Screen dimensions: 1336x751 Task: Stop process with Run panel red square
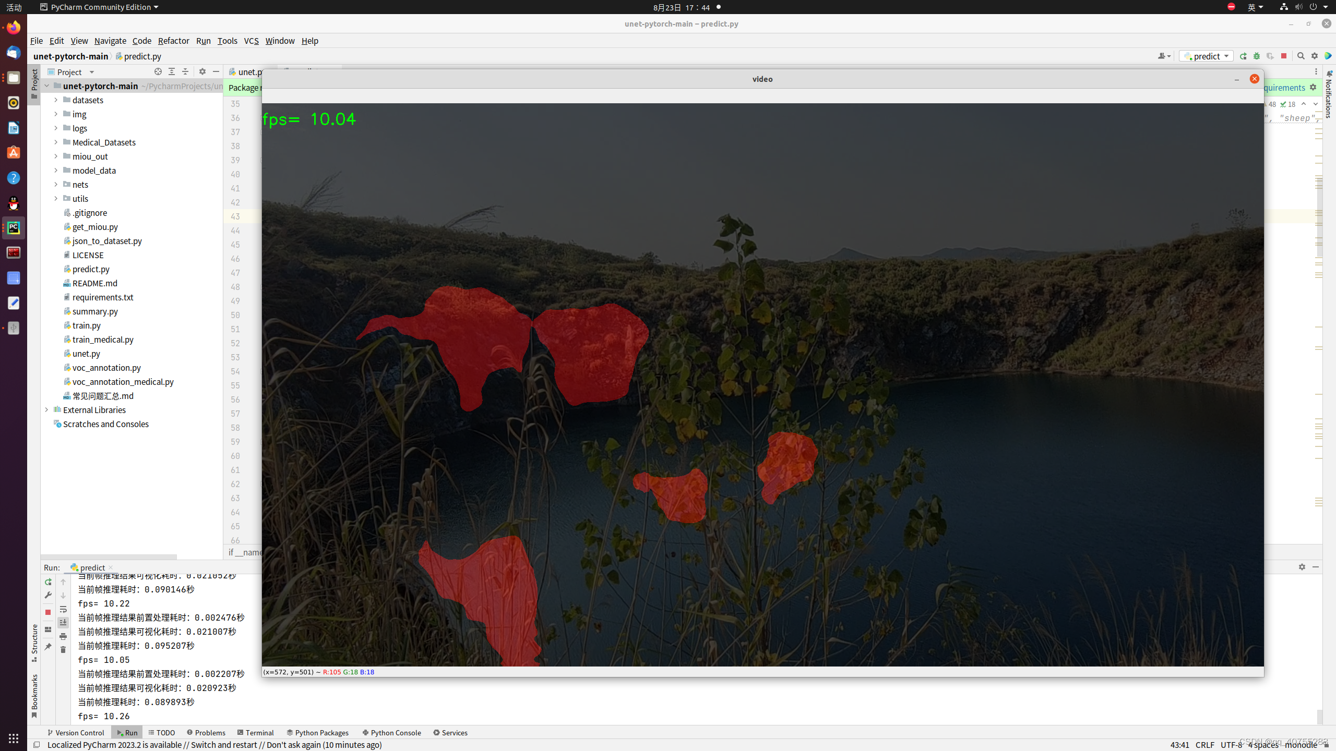tap(48, 612)
